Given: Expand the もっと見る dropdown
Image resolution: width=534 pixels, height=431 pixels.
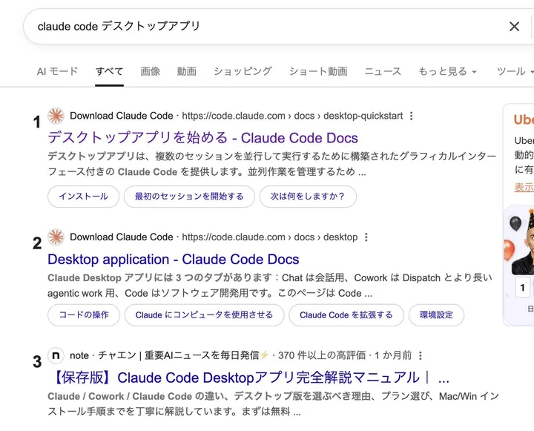Looking at the screenshot, I should coord(447,71).
